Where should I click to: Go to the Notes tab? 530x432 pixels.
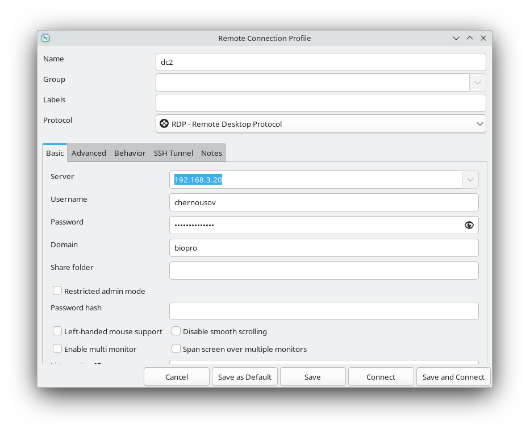pos(211,153)
